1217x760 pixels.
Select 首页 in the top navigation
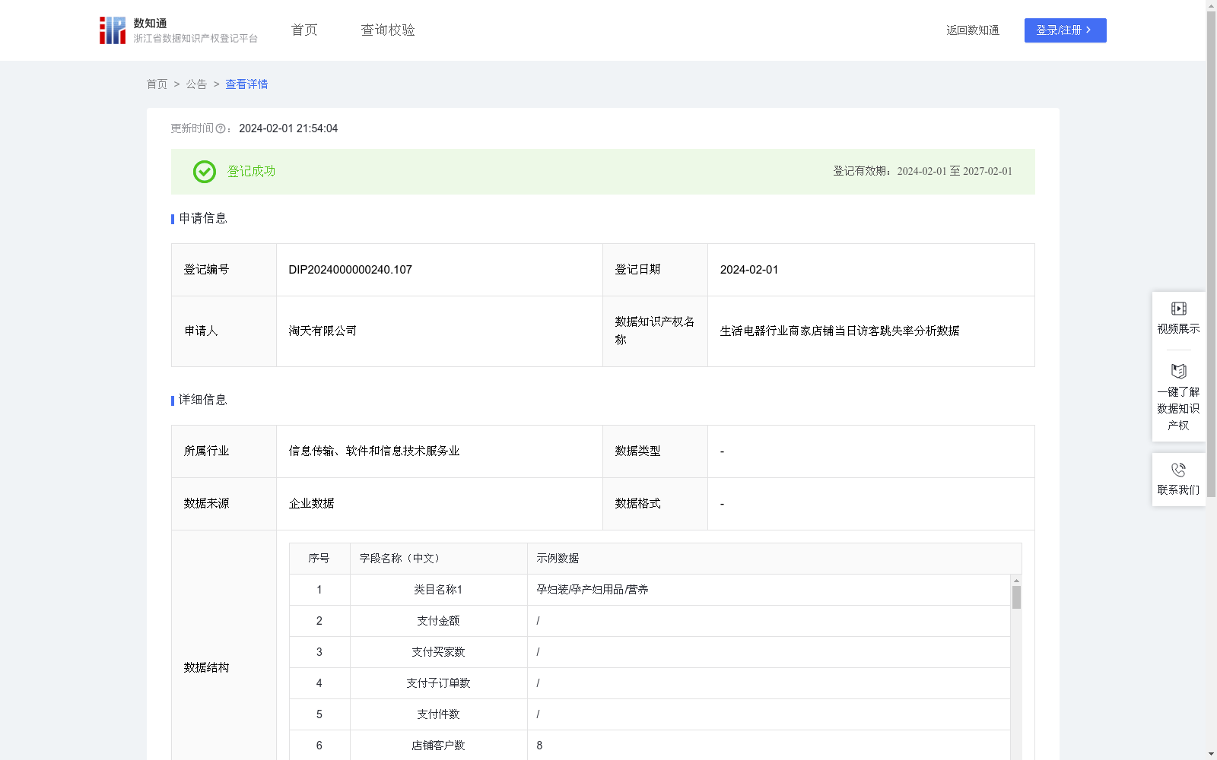click(303, 30)
